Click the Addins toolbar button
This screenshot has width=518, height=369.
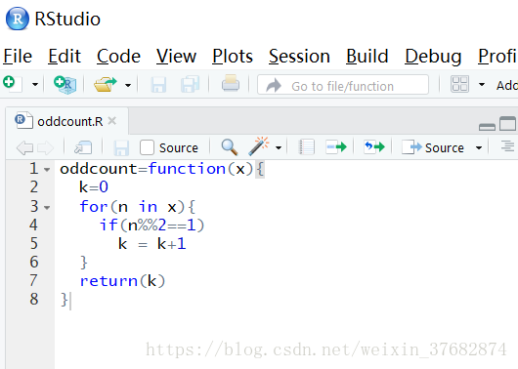click(507, 85)
